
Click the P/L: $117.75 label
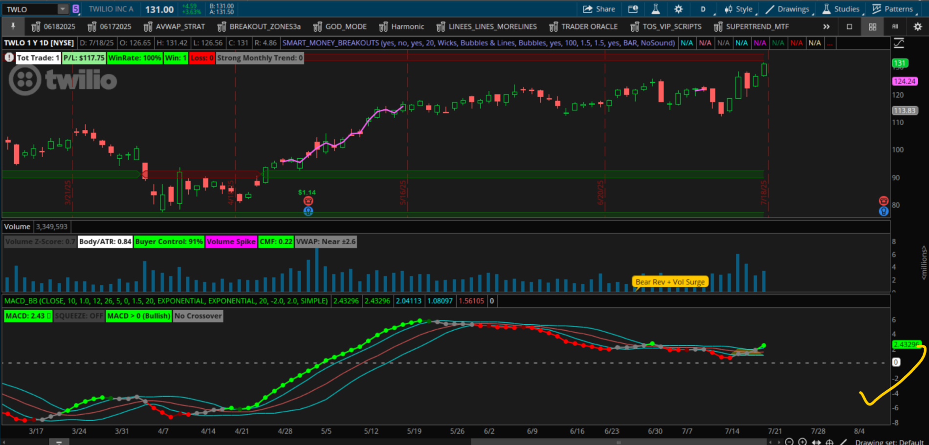[x=84, y=58]
